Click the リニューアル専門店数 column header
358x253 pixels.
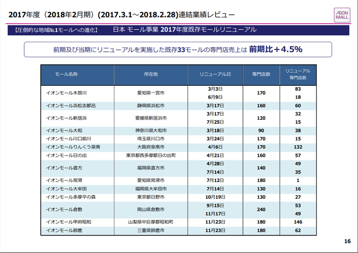pos(298,74)
